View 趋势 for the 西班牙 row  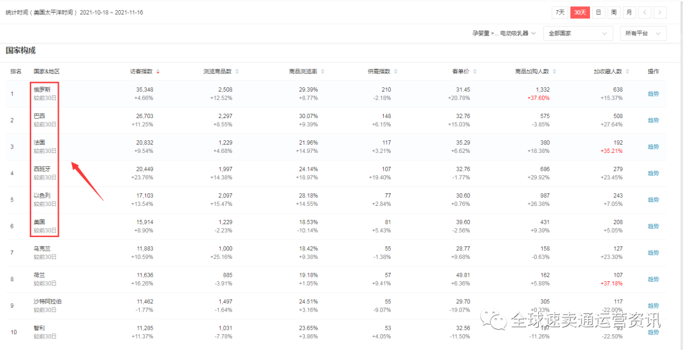[653, 174]
